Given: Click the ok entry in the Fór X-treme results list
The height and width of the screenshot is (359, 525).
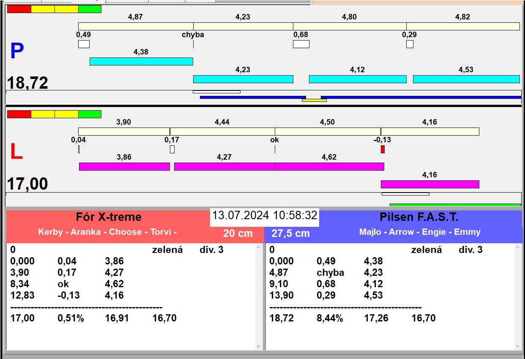Looking at the screenshot, I should (63, 284).
